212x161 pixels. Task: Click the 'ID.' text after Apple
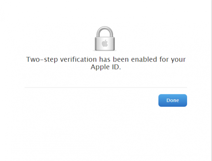tap(116, 67)
